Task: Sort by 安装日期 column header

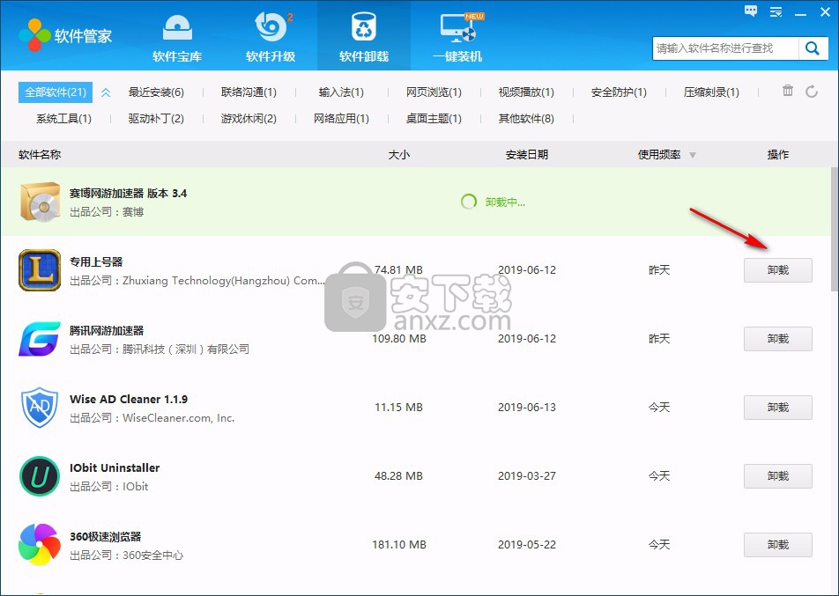Action: point(527,154)
